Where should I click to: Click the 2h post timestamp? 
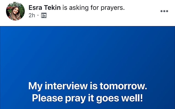click(x=32, y=15)
